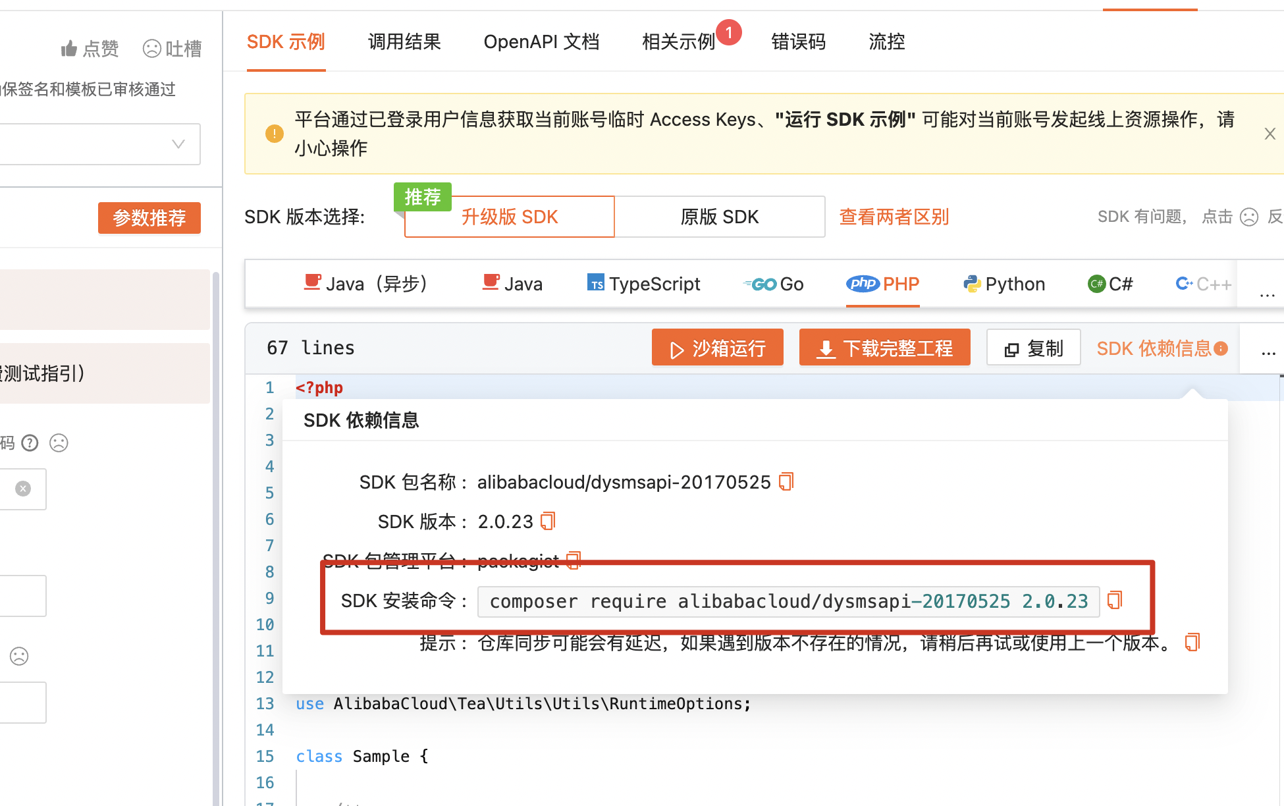Image resolution: width=1284 pixels, height=806 pixels.
Task: Open the 查看两者区别 link
Action: coord(894,217)
